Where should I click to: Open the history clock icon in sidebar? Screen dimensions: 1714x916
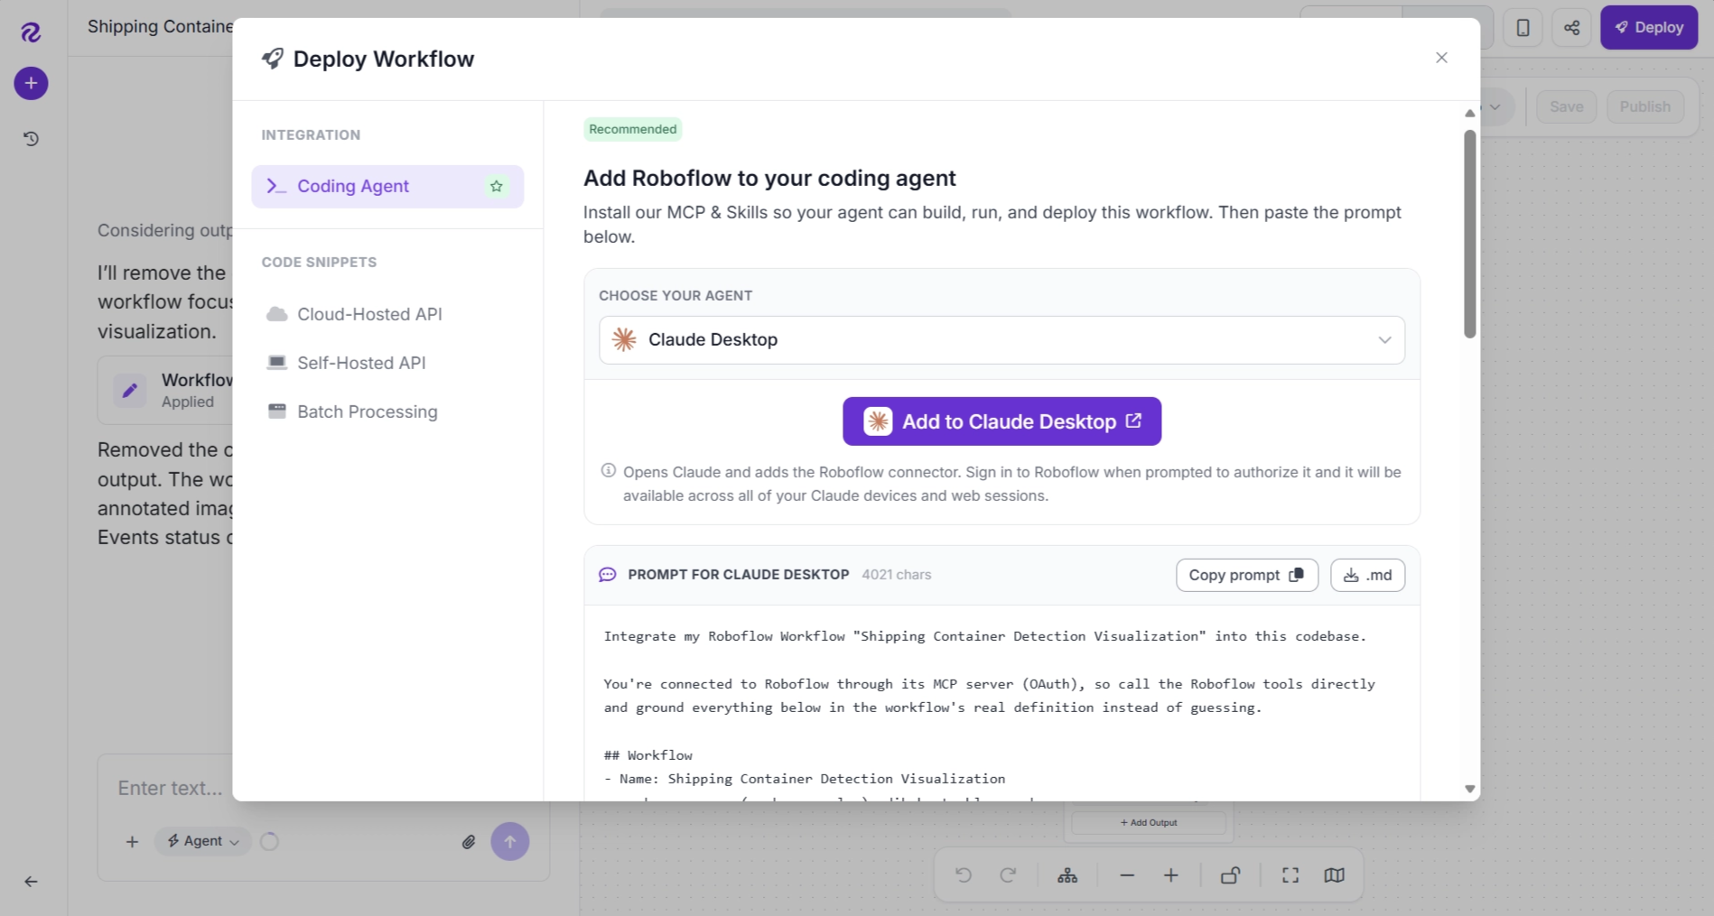[31, 139]
